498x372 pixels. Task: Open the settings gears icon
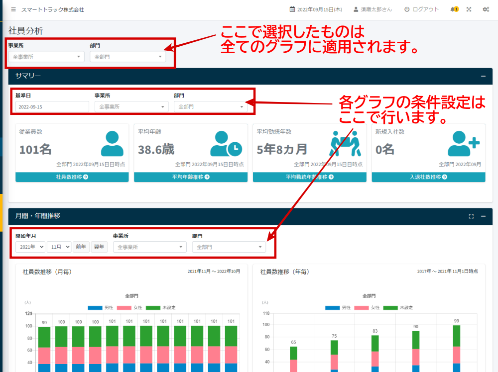(x=486, y=9)
